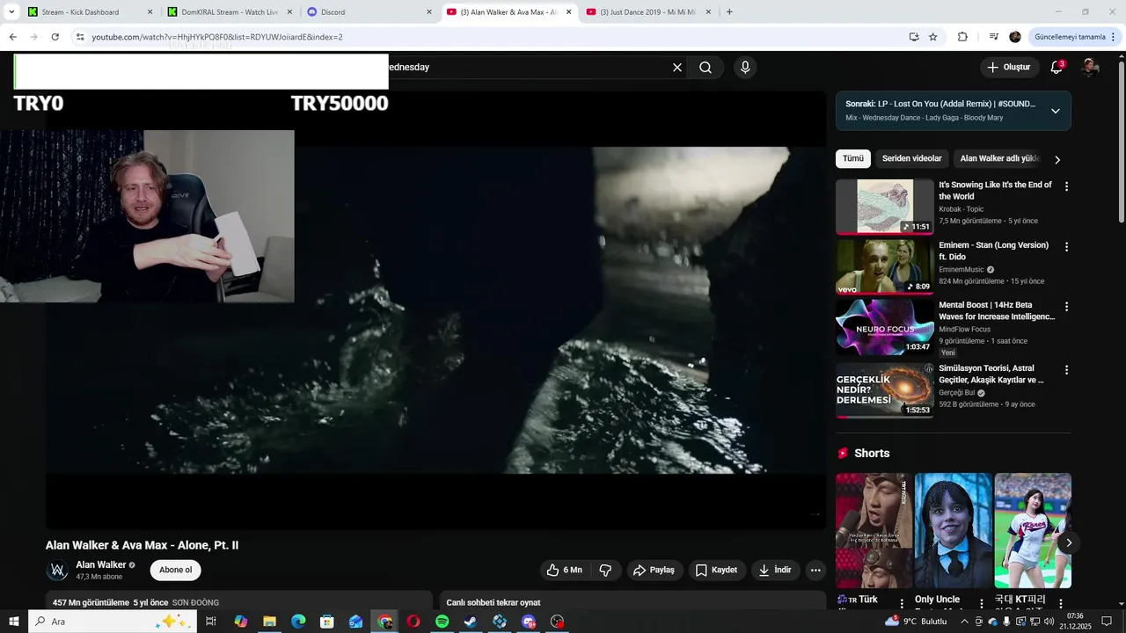Open media controls icon in toolbar

pos(993,37)
